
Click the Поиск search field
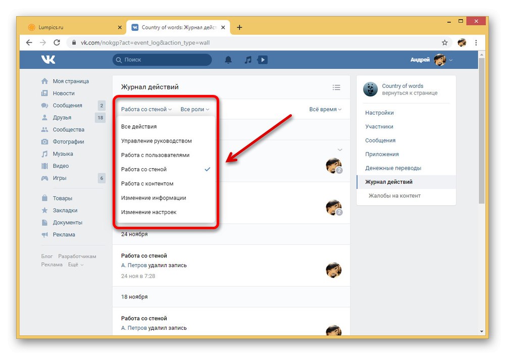[162, 60]
